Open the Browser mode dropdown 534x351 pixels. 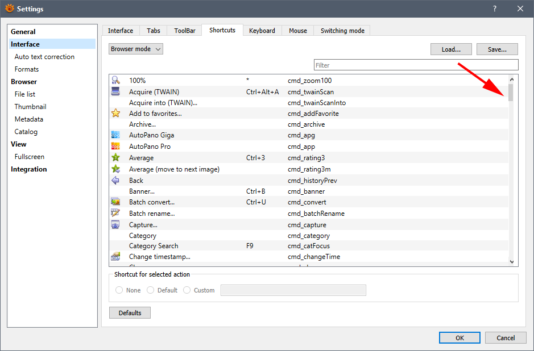(136, 49)
